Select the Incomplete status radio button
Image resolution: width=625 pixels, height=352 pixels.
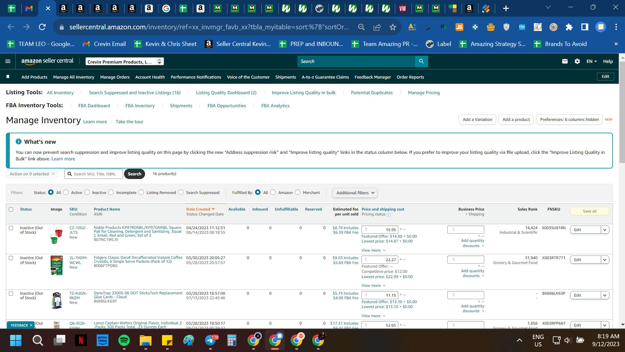[111, 192]
